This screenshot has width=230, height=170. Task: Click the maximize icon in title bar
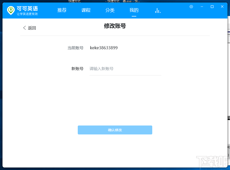click(x=212, y=6)
